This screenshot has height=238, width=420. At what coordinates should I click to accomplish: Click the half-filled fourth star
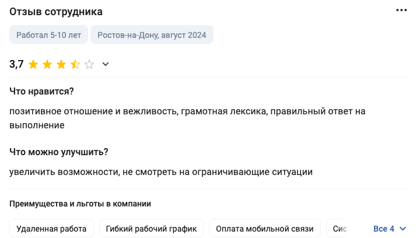[x=75, y=65]
